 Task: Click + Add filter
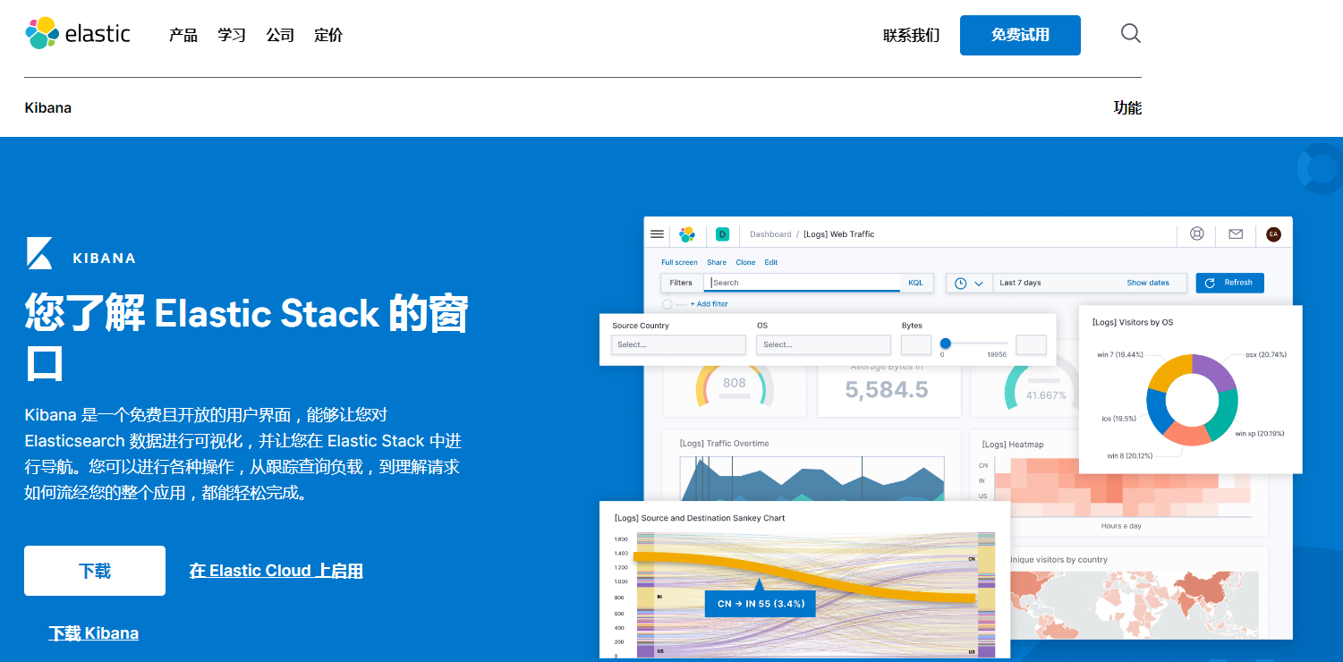click(x=709, y=304)
